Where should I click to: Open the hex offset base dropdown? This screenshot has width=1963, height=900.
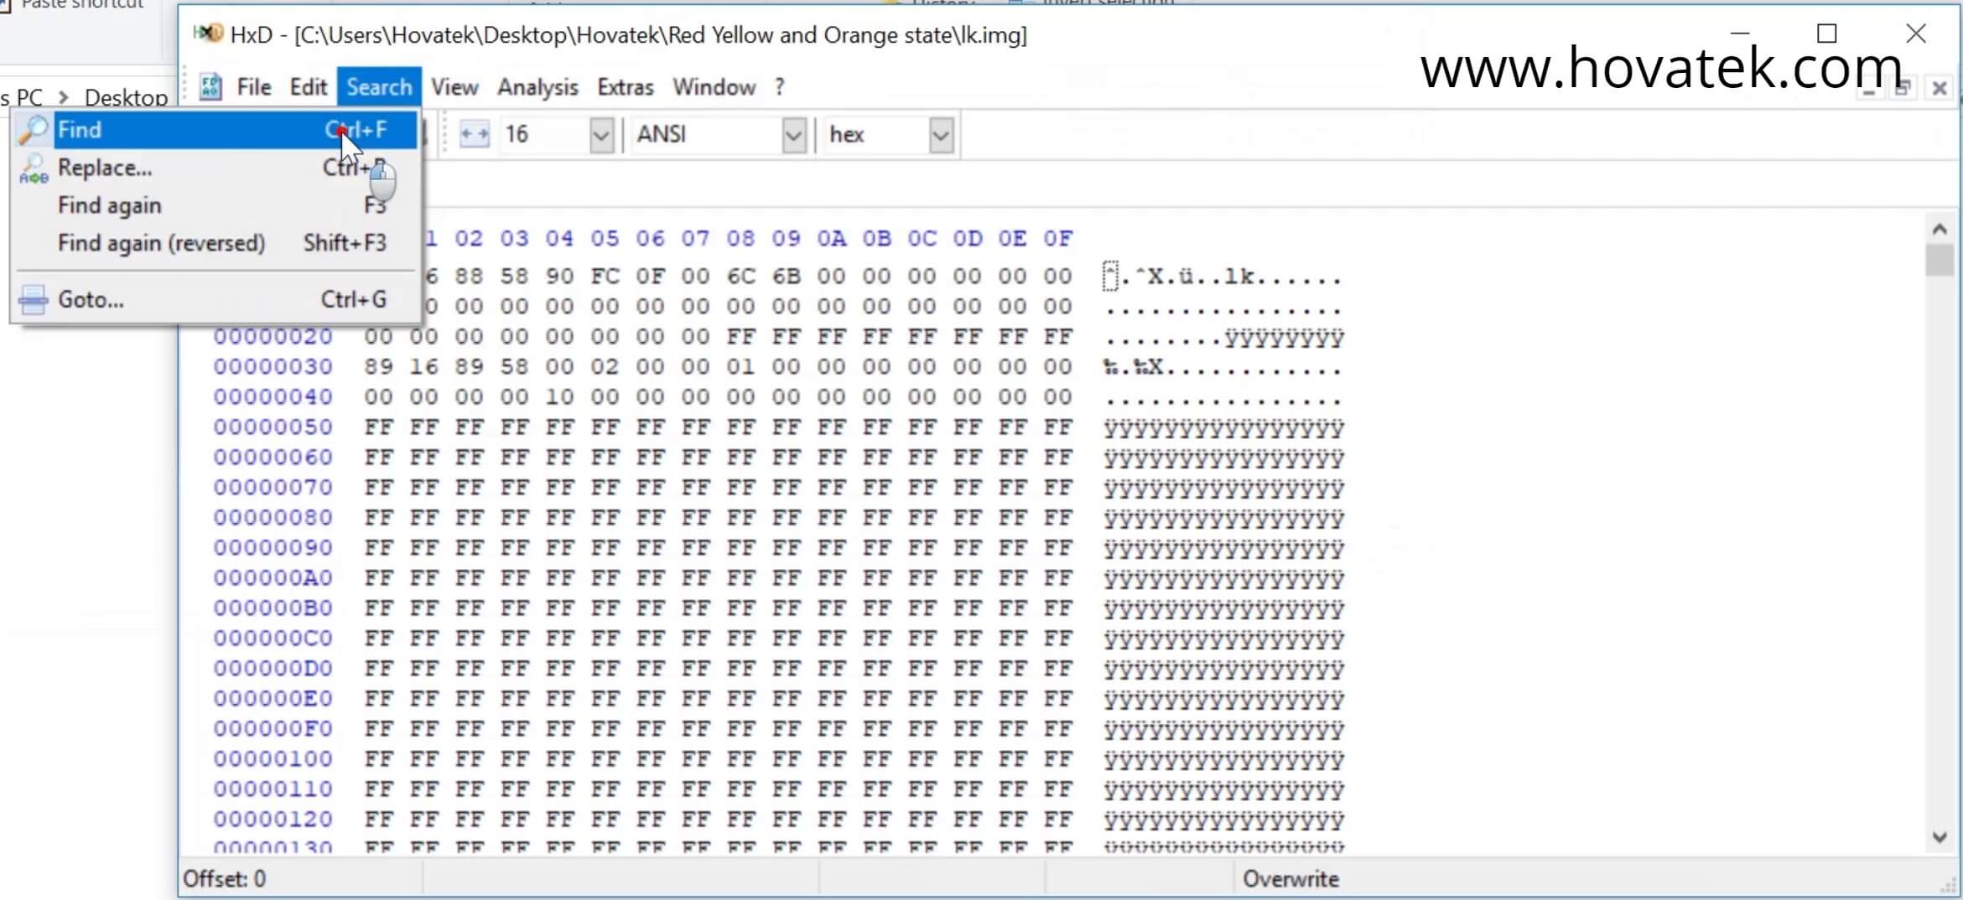pyautogui.click(x=940, y=134)
